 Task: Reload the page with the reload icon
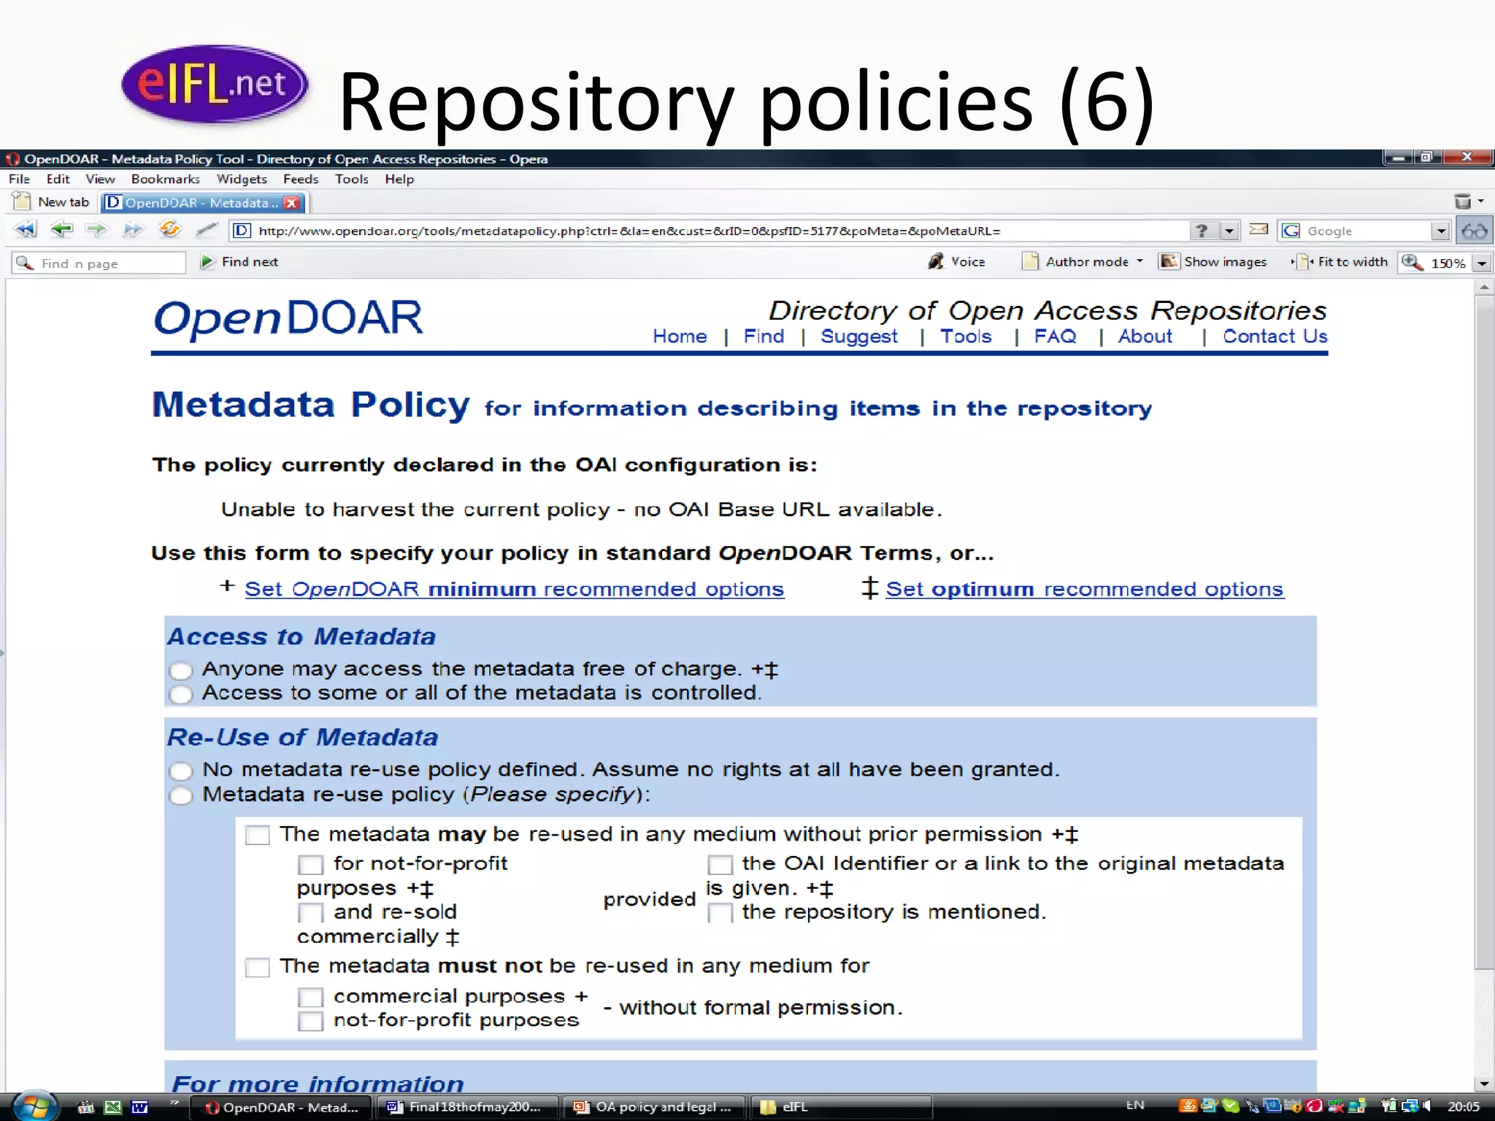(170, 230)
